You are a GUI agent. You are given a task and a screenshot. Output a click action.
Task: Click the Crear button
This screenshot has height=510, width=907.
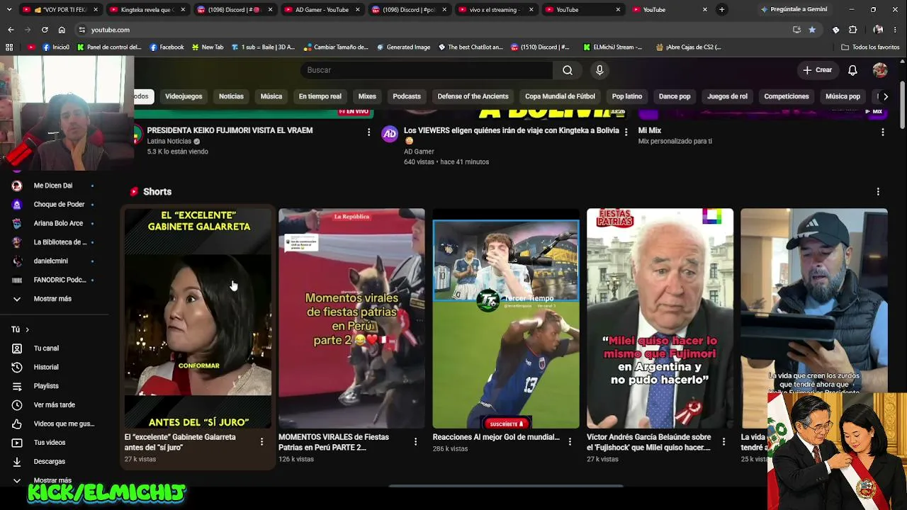(817, 70)
